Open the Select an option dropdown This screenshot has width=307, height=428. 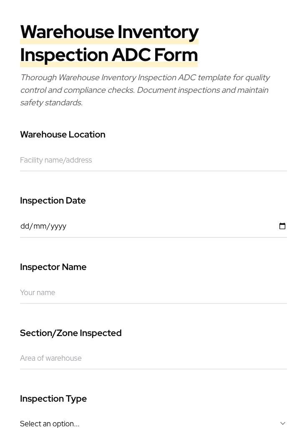coord(125,423)
